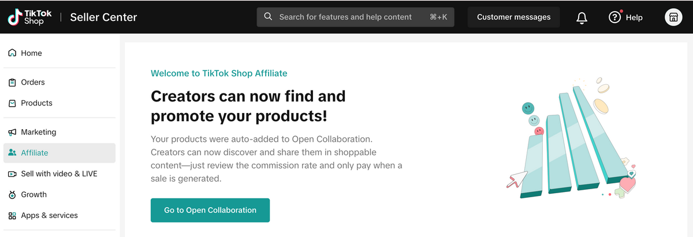Select Sell with video & LIVE menu
Image resolution: width=693 pixels, height=237 pixels.
point(59,174)
